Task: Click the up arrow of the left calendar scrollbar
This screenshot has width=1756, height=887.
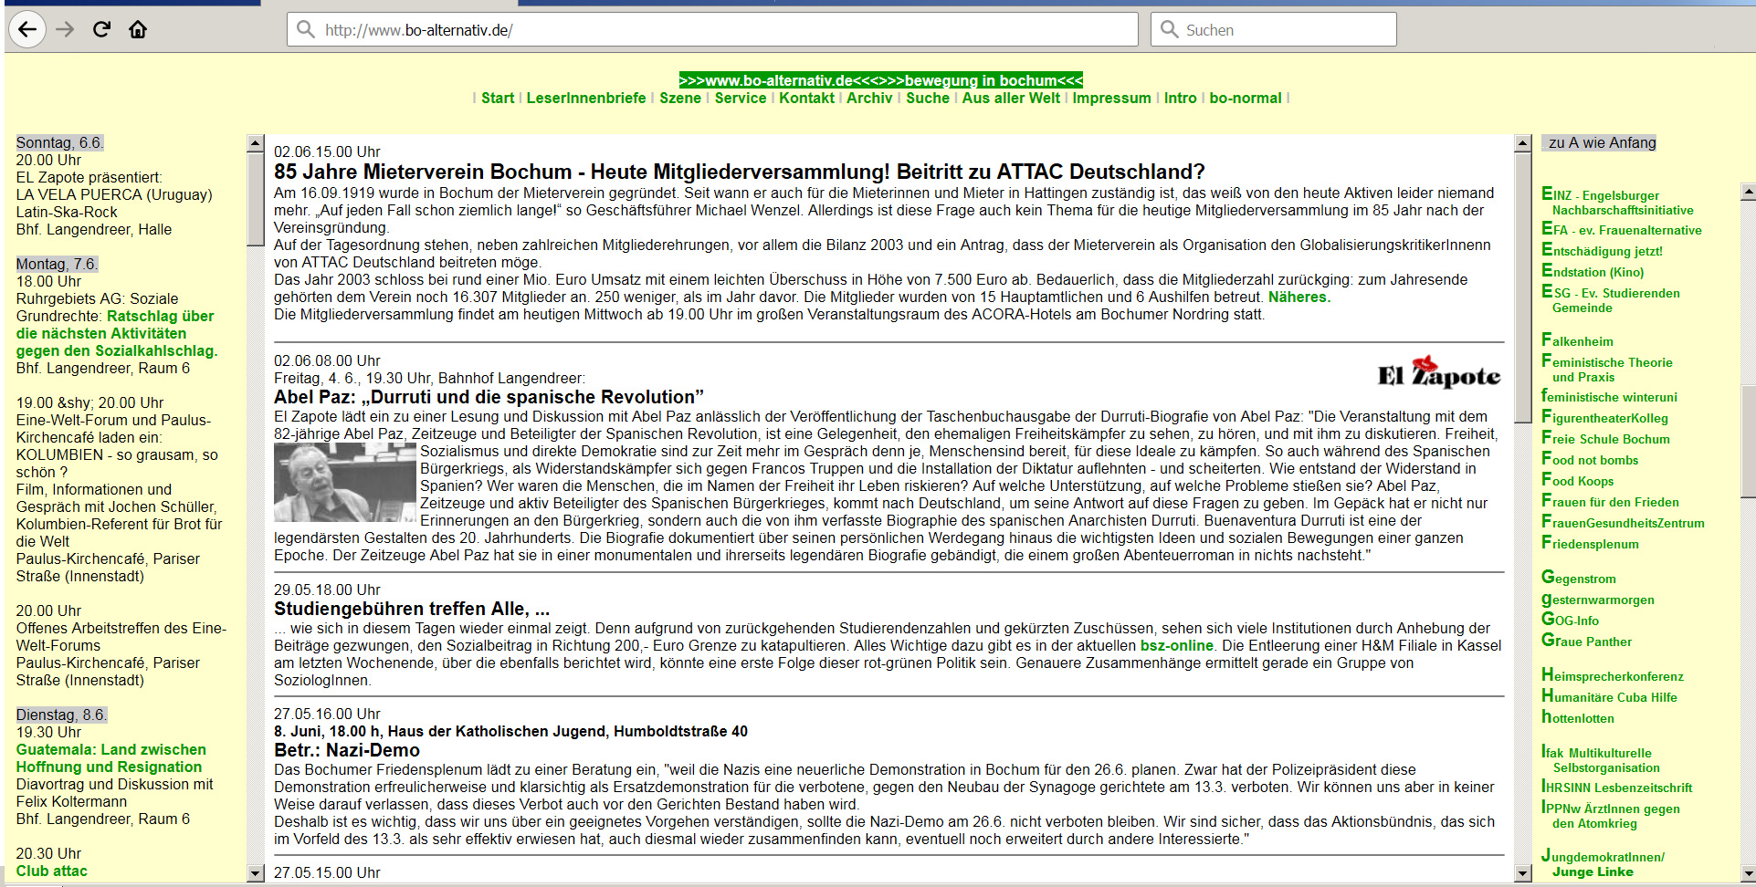Action: tap(256, 143)
